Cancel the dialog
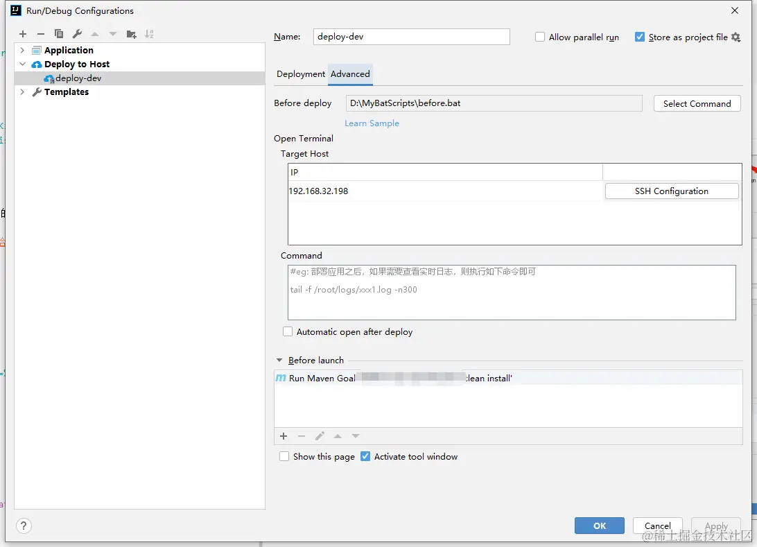Viewport: 757px width, 547px height. click(x=657, y=526)
